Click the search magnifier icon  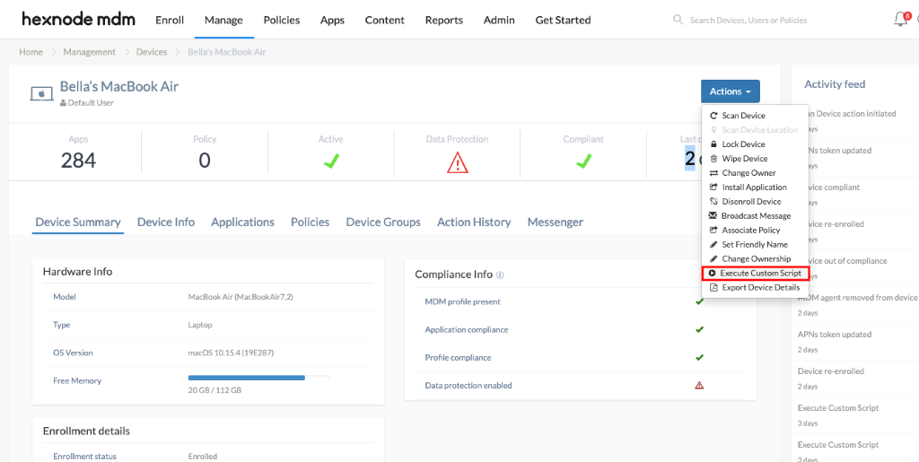(678, 20)
